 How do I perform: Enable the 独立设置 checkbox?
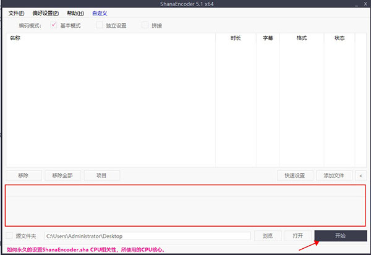[100, 25]
